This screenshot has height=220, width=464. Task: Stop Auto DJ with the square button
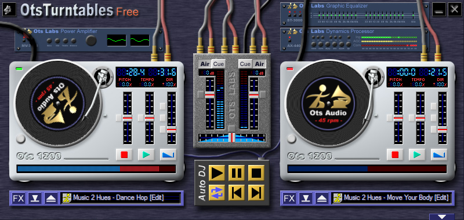(x=256, y=173)
